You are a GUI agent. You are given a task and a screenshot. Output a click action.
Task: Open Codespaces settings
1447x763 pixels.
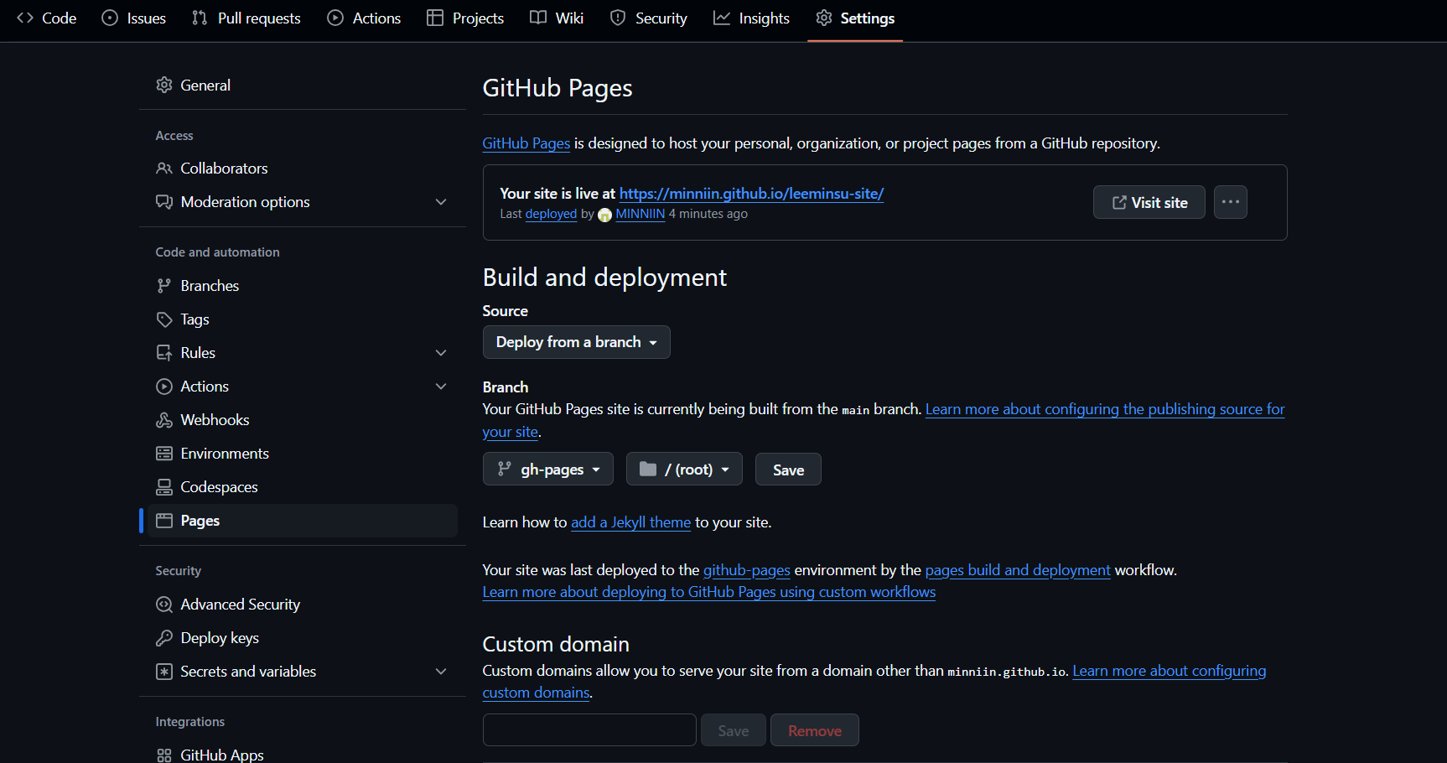tap(302, 487)
